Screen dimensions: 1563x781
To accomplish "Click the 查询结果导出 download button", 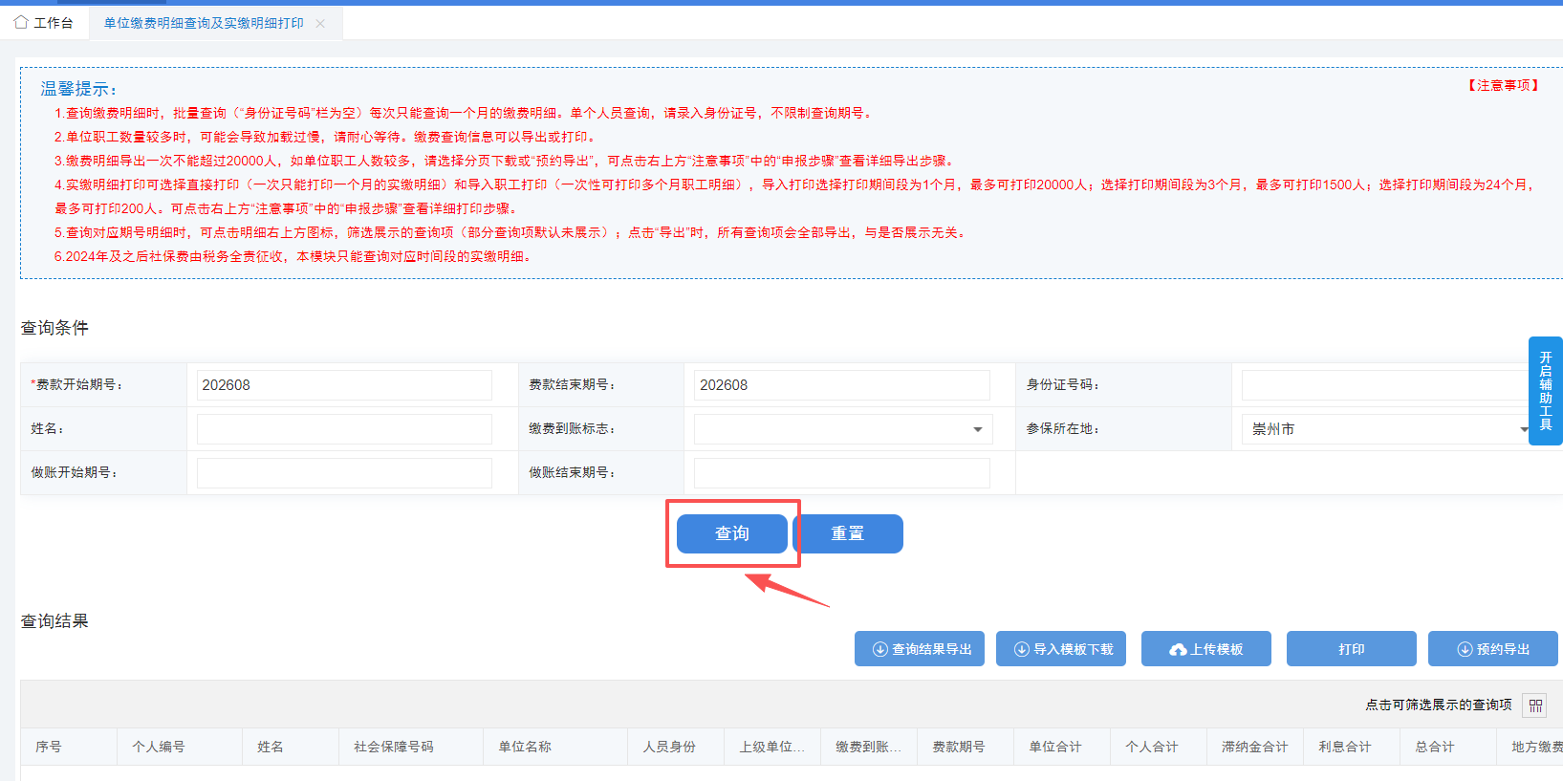I will point(920,649).
